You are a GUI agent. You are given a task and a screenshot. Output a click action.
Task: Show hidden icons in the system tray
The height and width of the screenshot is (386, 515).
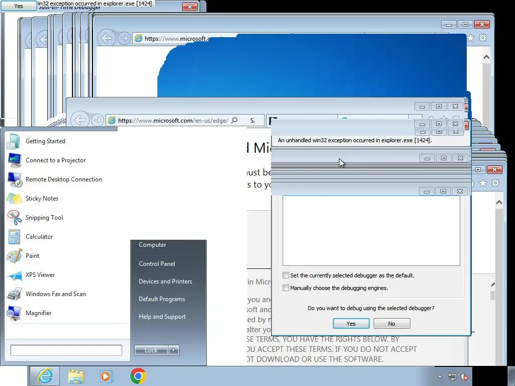tap(440, 377)
